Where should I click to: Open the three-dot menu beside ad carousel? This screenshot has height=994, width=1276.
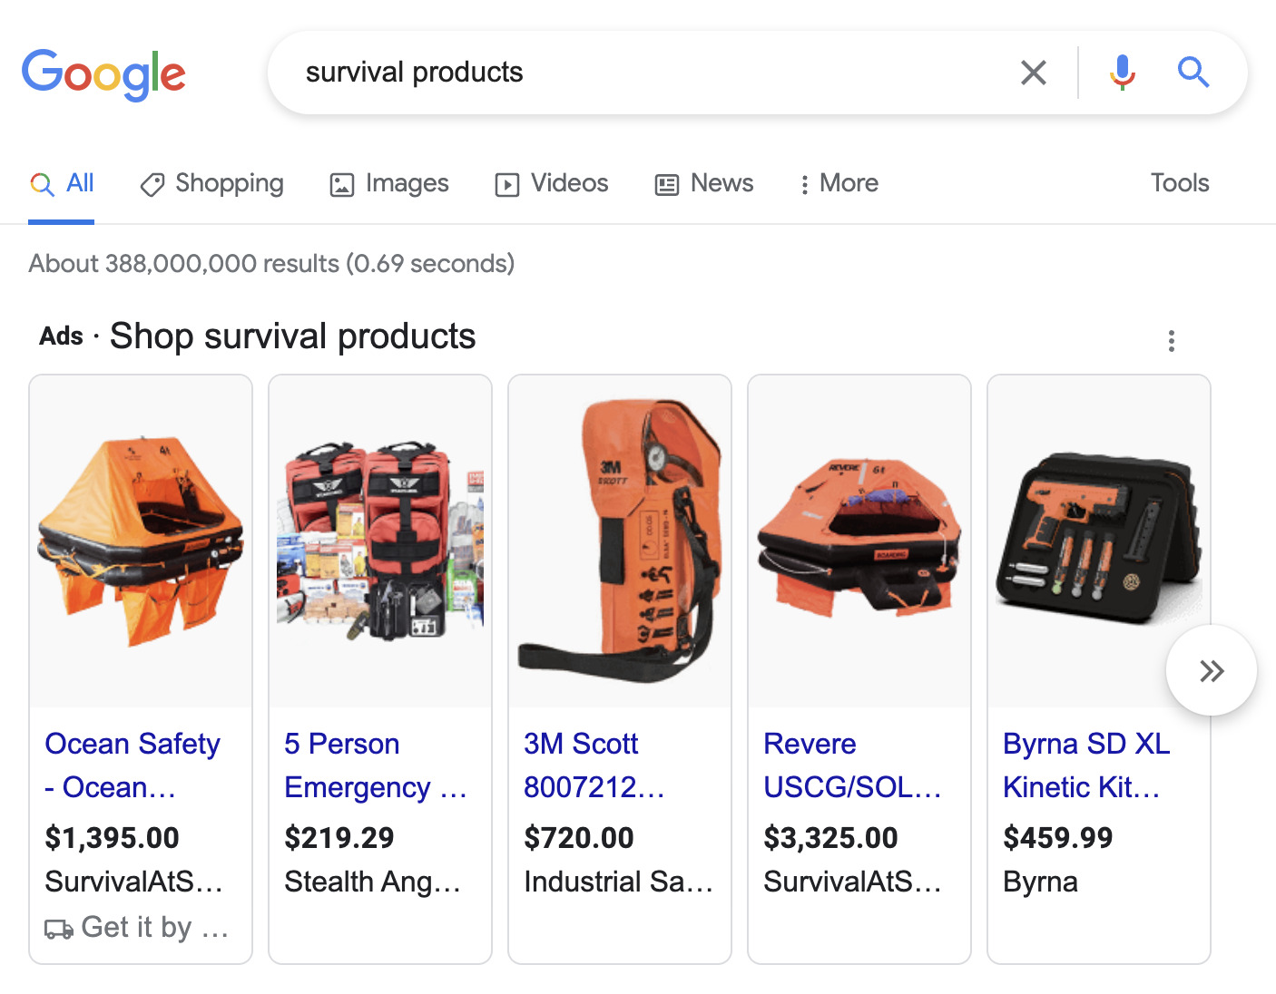(1172, 340)
